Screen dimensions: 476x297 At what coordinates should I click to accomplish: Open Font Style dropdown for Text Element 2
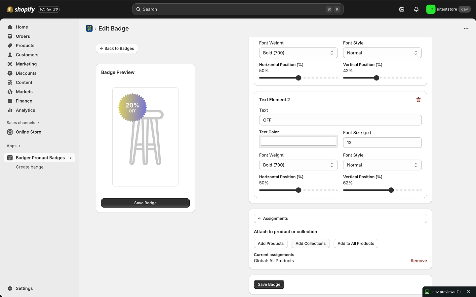(x=382, y=165)
